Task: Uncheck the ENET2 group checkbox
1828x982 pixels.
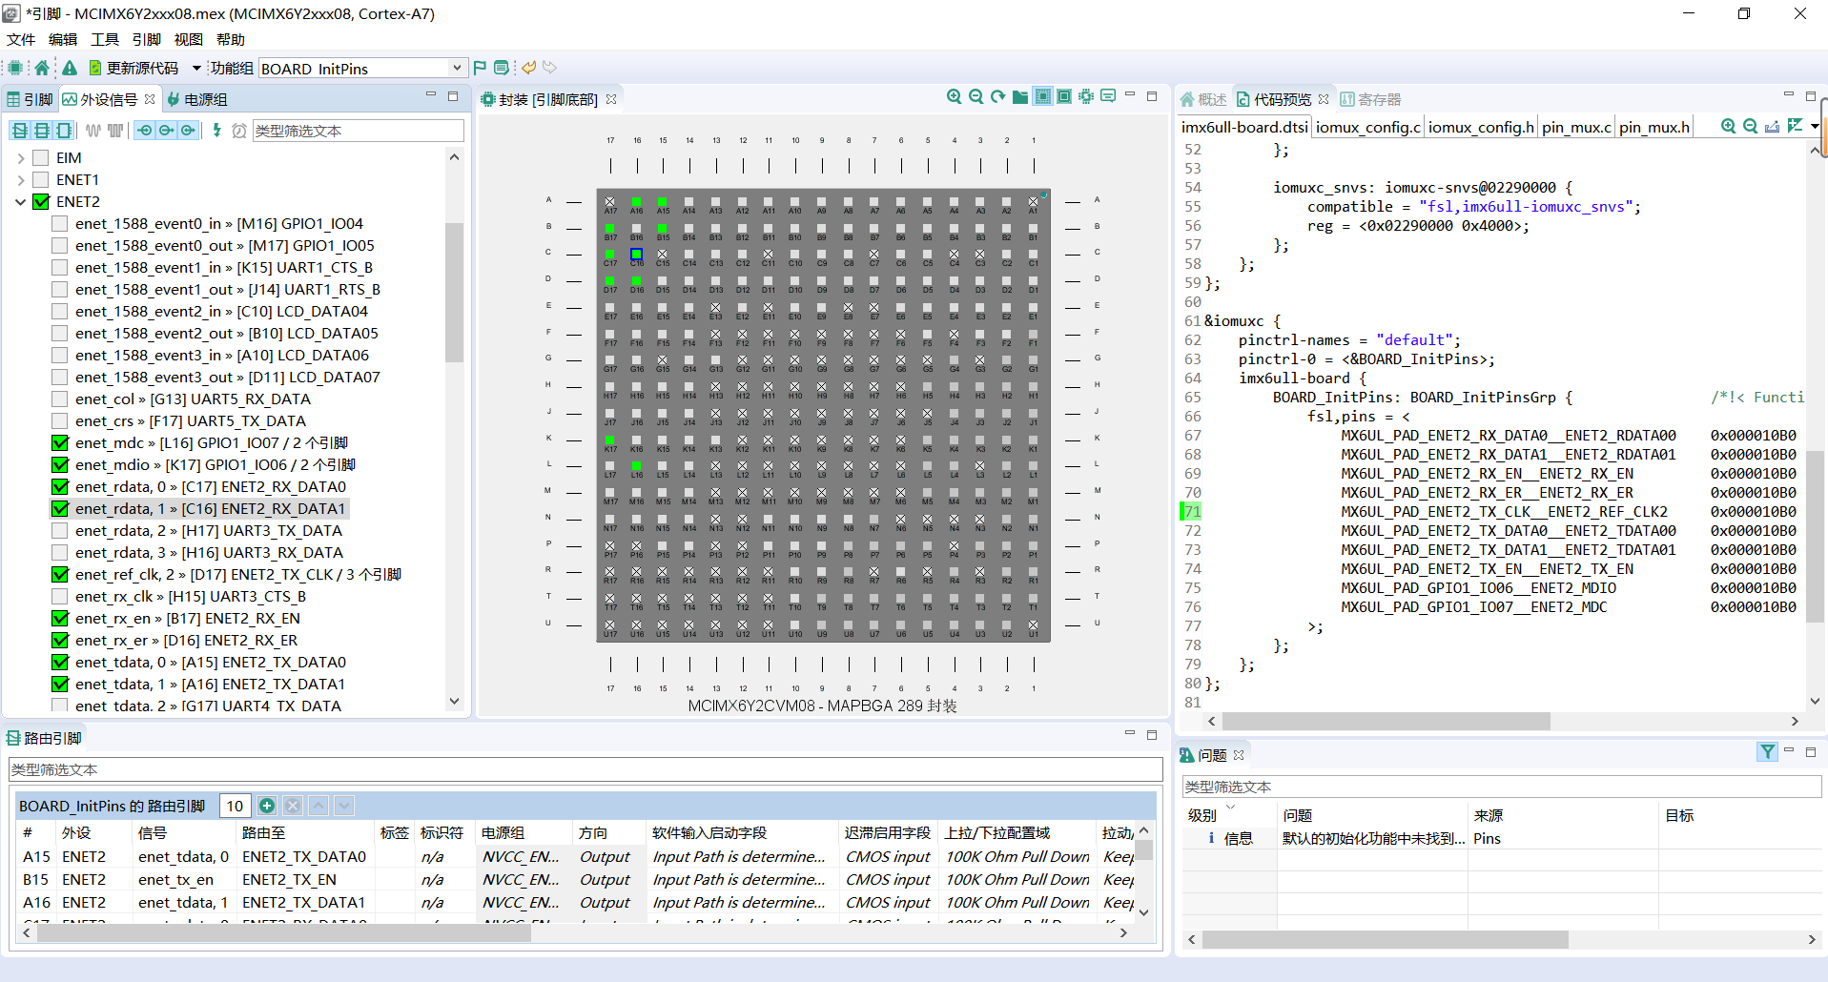Action: coord(41,201)
